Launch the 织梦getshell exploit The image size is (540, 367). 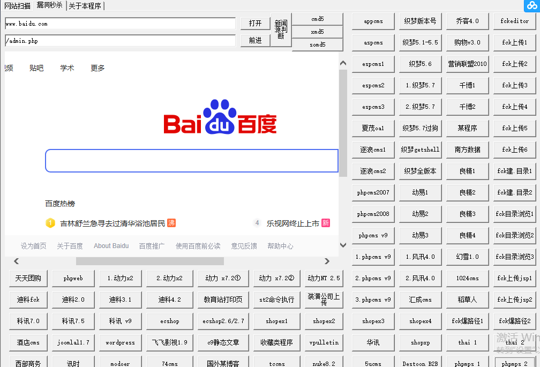tap(419, 149)
